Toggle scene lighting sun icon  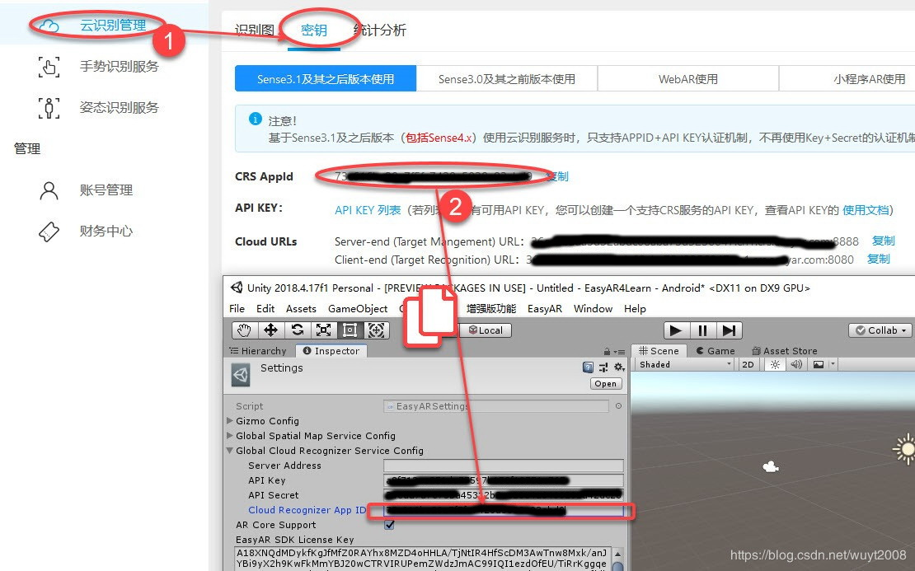point(774,364)
